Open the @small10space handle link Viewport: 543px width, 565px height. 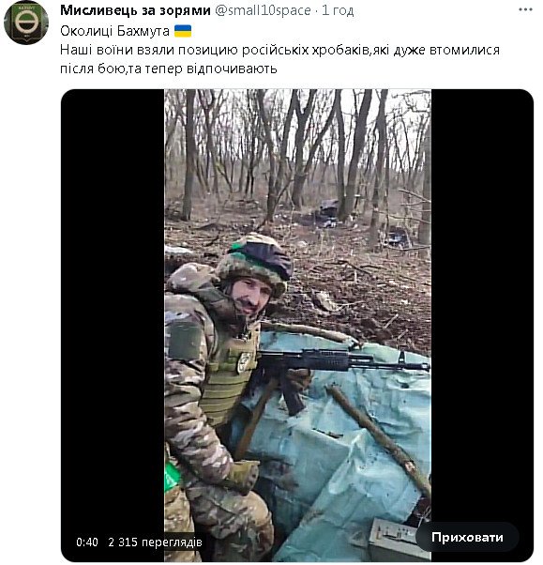tap(263, 10)
